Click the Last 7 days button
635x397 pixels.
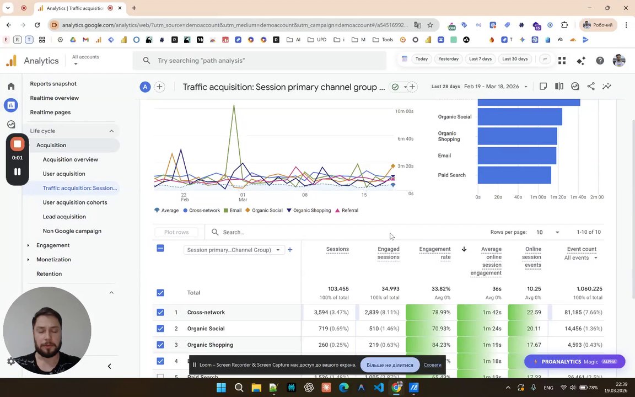pyautogui.click(x=480, y=59)
